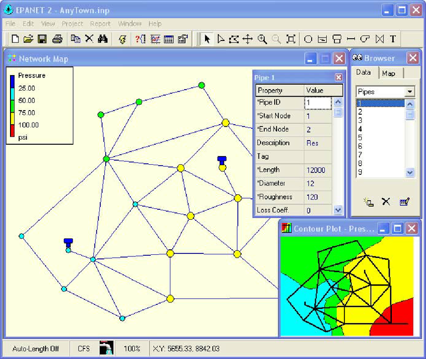Click the Browser Delete X icon
Image resolution: width=426 pixels, height=359 pixels.
pyautogui.click(x=386, y=202)
